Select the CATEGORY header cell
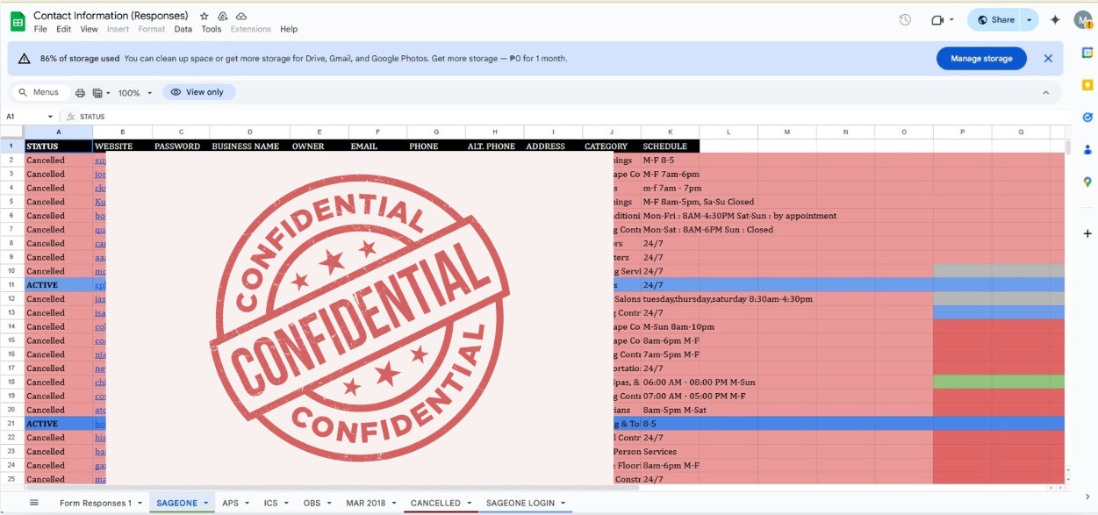1098x515 pixels. pos(612,146)
